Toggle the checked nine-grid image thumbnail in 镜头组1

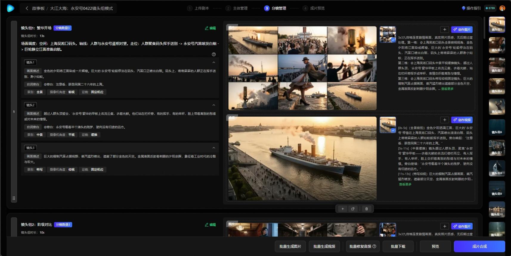coord(388,34)
